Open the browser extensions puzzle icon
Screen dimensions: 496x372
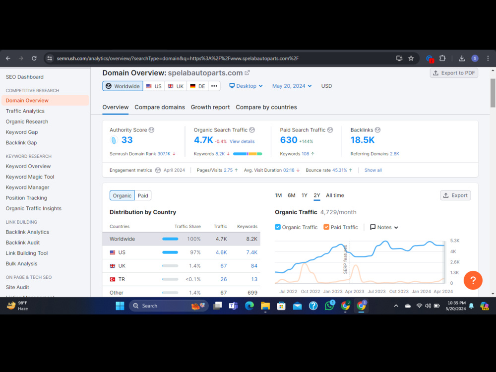[x=442, y=58]
